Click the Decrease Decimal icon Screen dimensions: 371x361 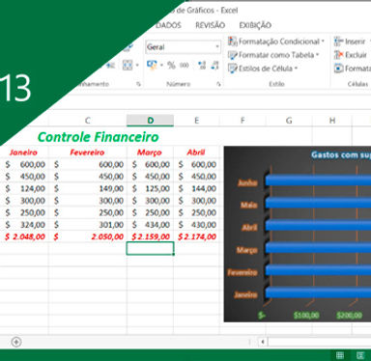click(x=214, y=66)
